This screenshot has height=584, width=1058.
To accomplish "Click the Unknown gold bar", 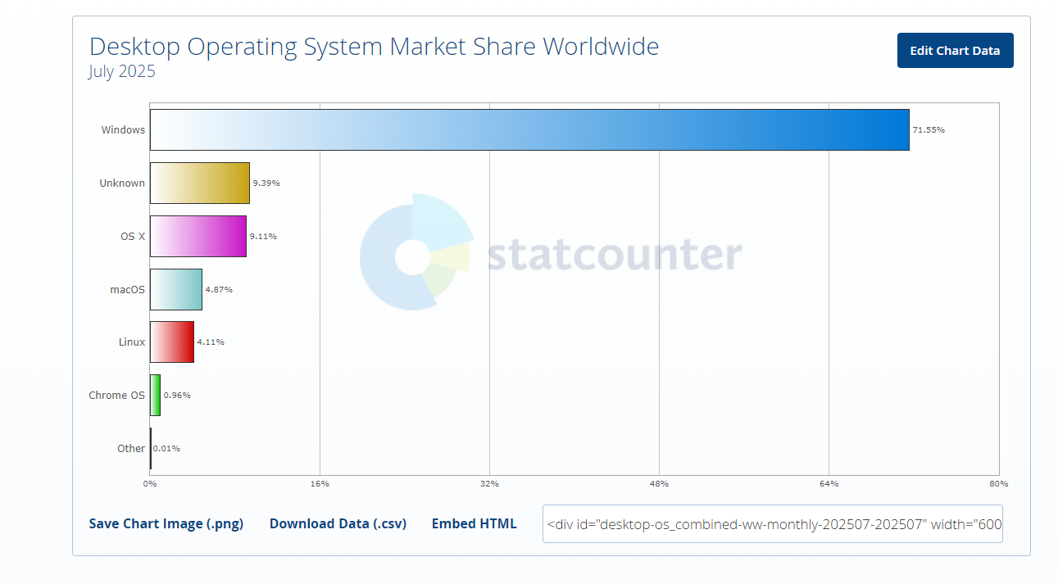I will coord(200,183).
